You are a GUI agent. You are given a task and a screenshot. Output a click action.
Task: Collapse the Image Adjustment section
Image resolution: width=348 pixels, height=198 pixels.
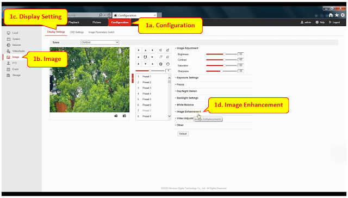pyautogui.click(x=187, y=48)
